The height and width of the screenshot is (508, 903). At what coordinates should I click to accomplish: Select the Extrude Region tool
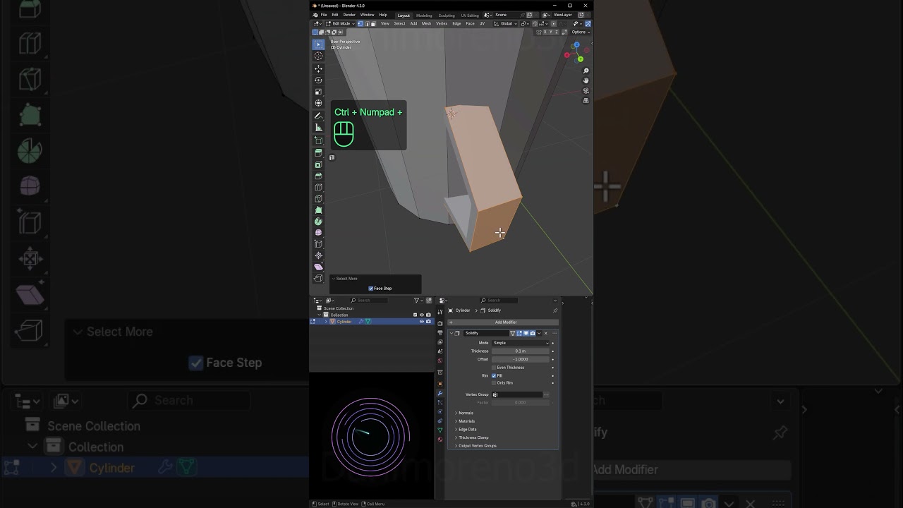318,152
